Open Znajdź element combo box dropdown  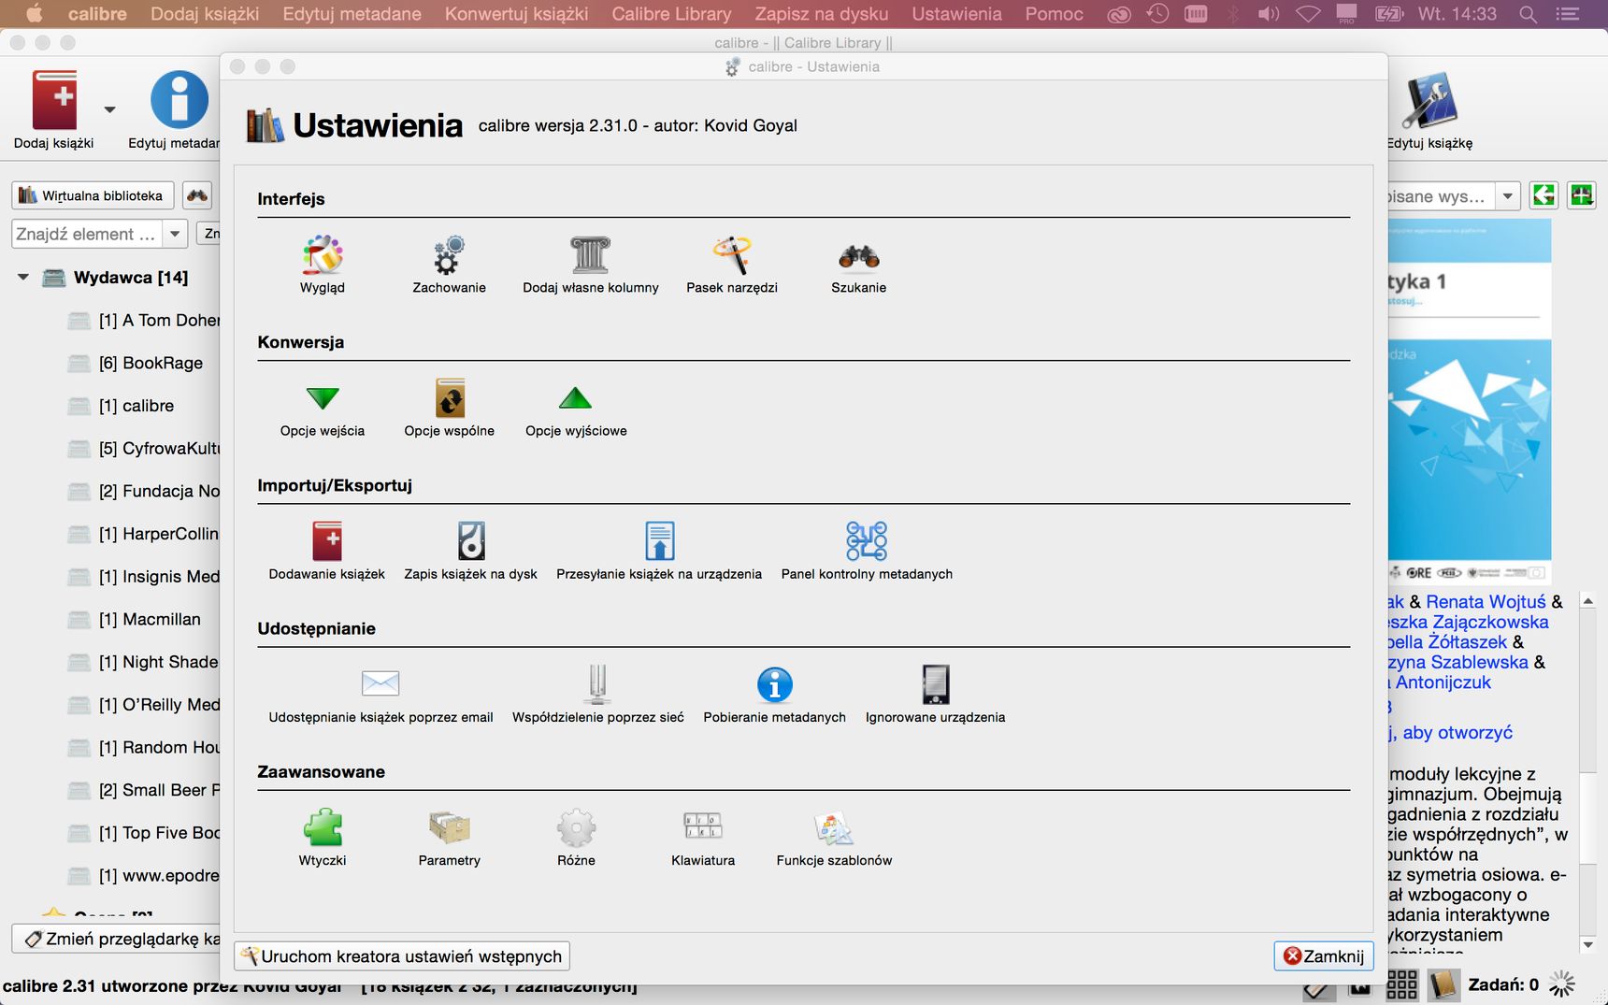tap(175, 234)
